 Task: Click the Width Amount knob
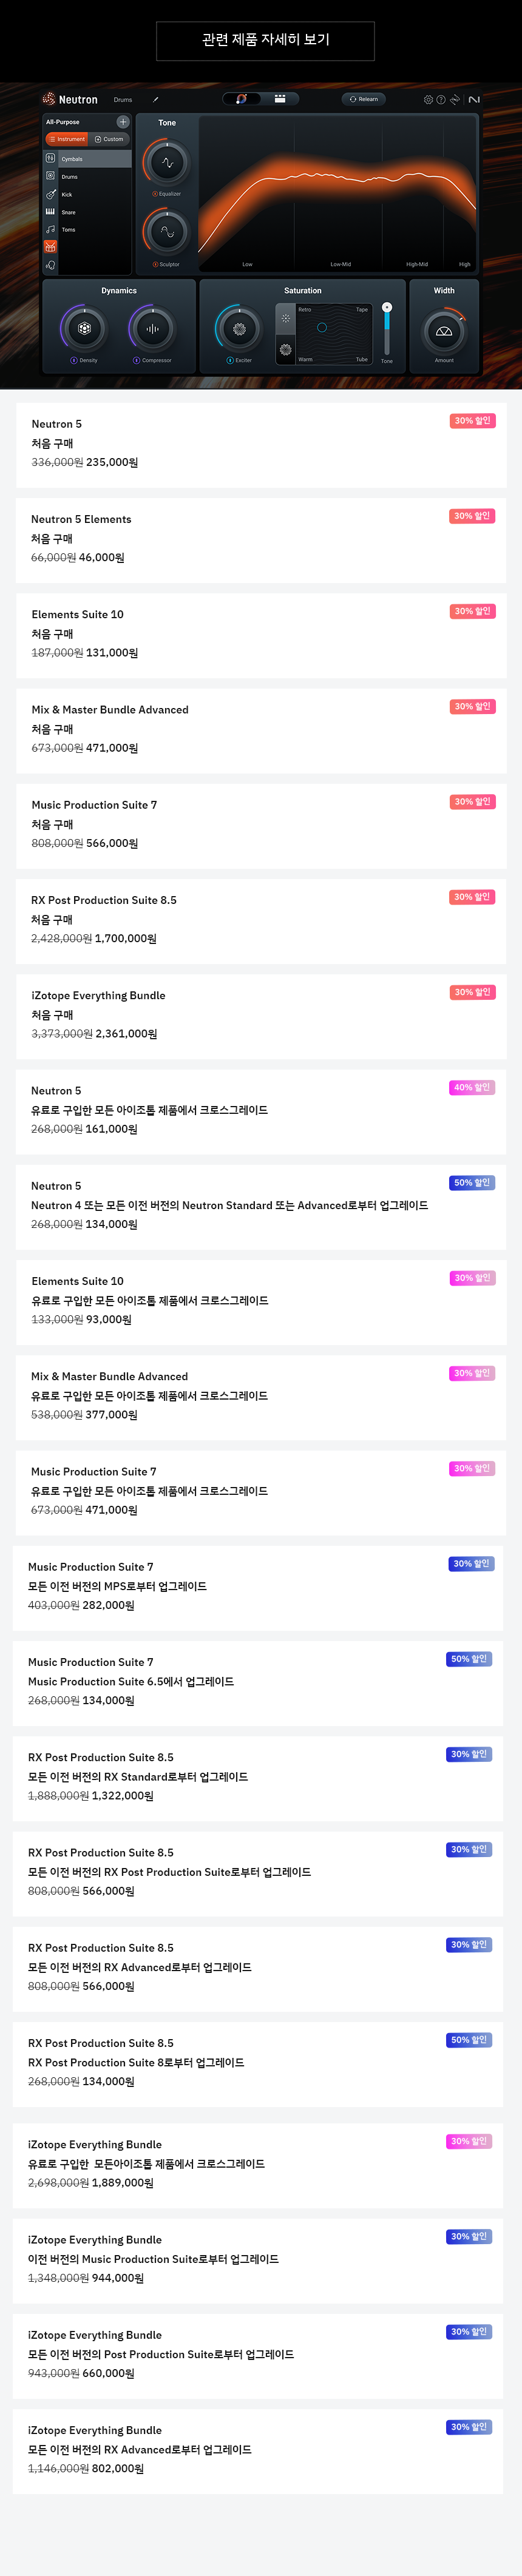coord(444,331)
